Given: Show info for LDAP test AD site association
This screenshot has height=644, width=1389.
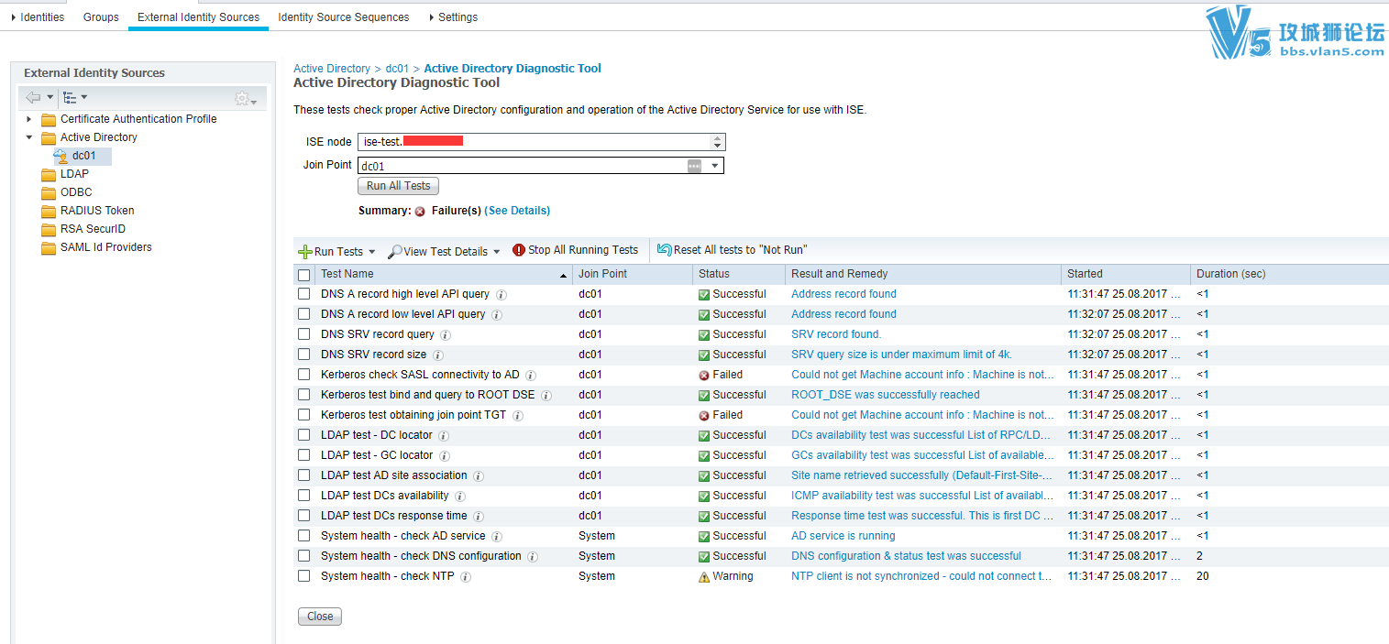Looking at the screenshot, I should [x=479, y=476].
